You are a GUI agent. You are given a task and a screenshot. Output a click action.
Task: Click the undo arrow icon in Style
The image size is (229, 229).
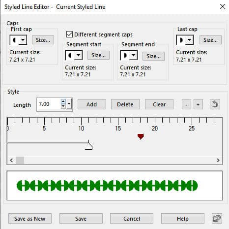pyautogui.click(x=215, y=104)
